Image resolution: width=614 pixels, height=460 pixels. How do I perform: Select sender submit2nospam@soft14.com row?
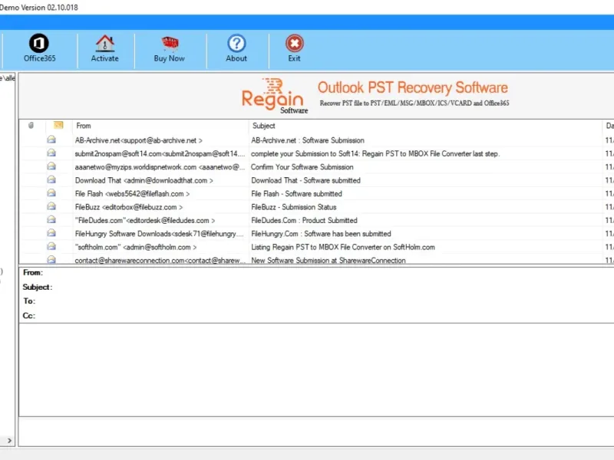(x=160, y=154)
